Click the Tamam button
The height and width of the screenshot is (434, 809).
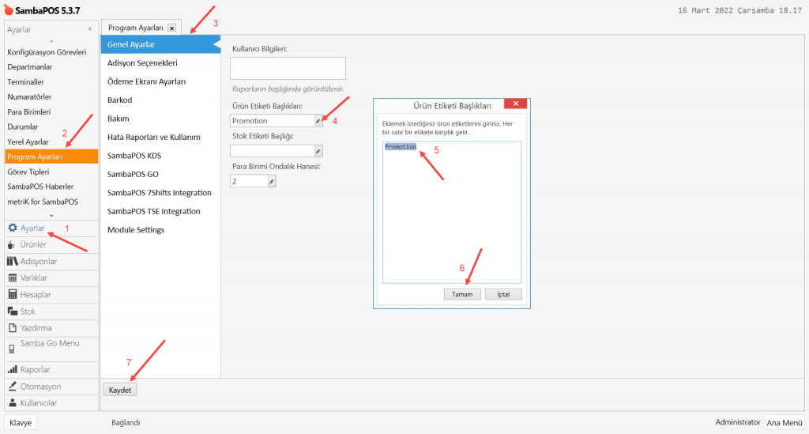pos(462,294)
